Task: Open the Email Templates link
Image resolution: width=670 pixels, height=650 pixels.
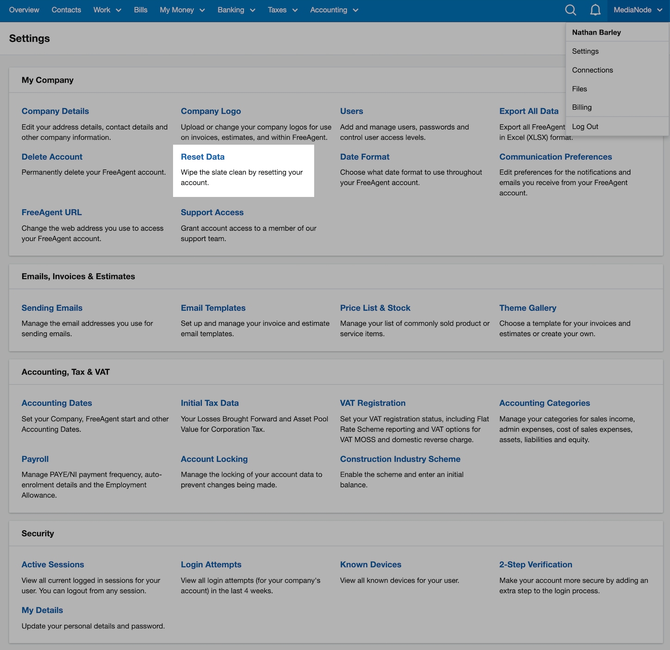Action: [x=213, y=308]
